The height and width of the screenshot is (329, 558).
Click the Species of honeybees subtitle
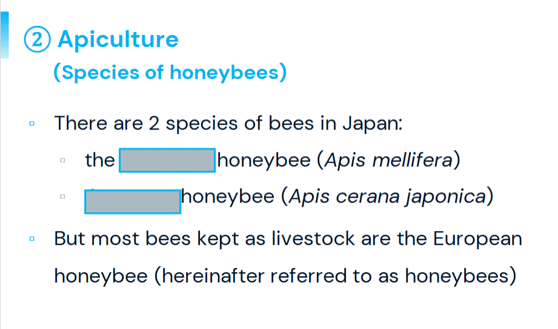pyautogui.click(x=170, y=73)
